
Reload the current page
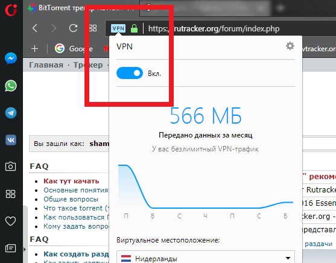(x=73, y=28)
